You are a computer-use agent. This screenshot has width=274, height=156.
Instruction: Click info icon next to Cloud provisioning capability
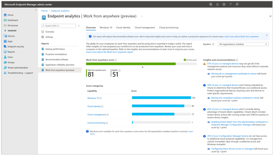pos(107,123)
